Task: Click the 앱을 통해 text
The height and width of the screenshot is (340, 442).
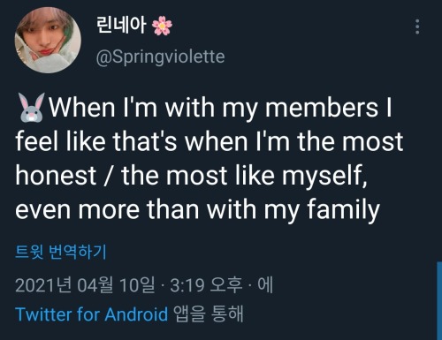Action: tap(209, 314)
